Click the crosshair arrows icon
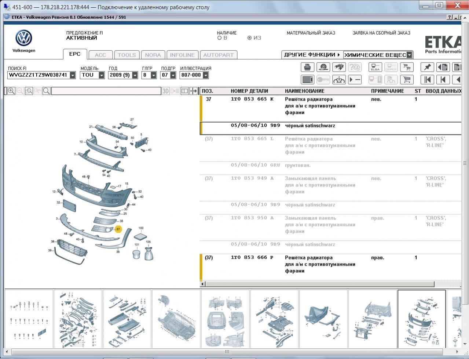The width and height of the screenshot is (469, 359). [x=193, y=91]
